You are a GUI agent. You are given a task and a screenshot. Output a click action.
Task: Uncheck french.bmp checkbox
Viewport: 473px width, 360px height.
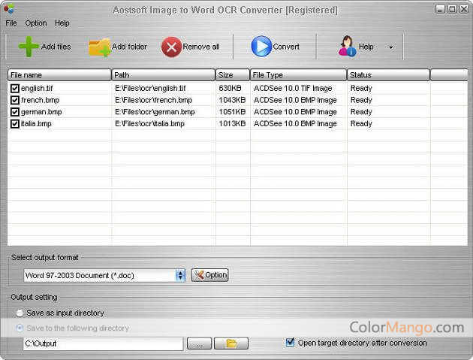pyautogui.click(x=14, y=100)
